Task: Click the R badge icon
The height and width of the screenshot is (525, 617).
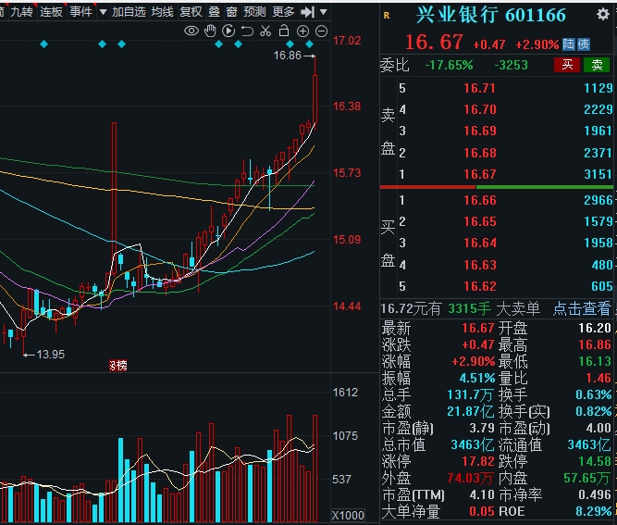Action: pos(386,15)
